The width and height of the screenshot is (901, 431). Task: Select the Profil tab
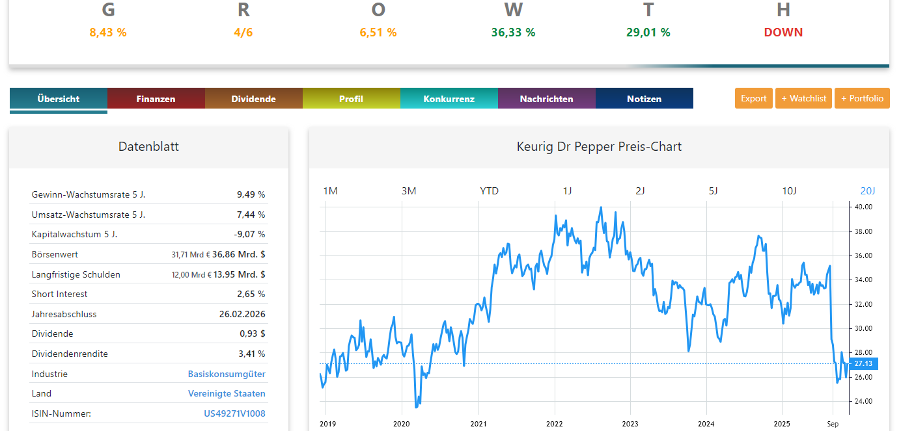352,98
